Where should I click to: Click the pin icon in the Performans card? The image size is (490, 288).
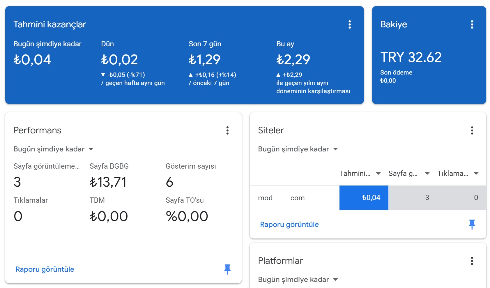click(227, 269)
